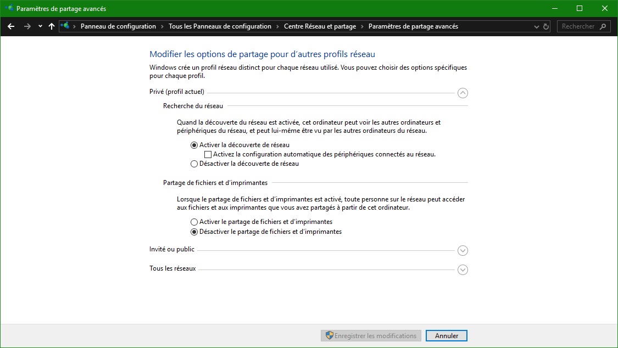Collapse the Privé (profil actuel) section
This screenshot has height=348, width=618.
pos(463,93)
